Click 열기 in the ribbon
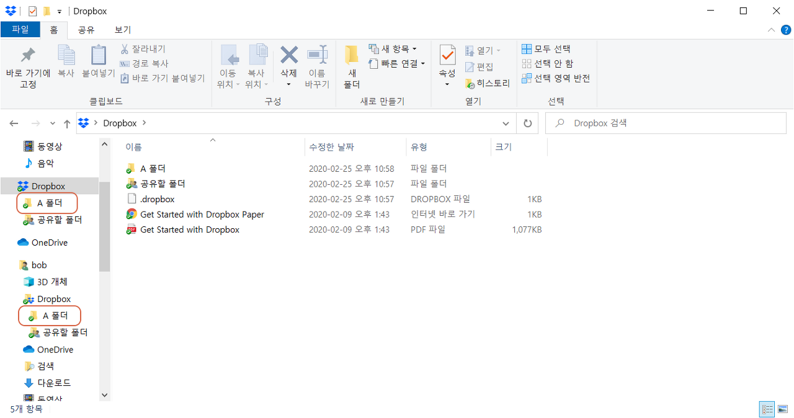 [x=483, y=50]
